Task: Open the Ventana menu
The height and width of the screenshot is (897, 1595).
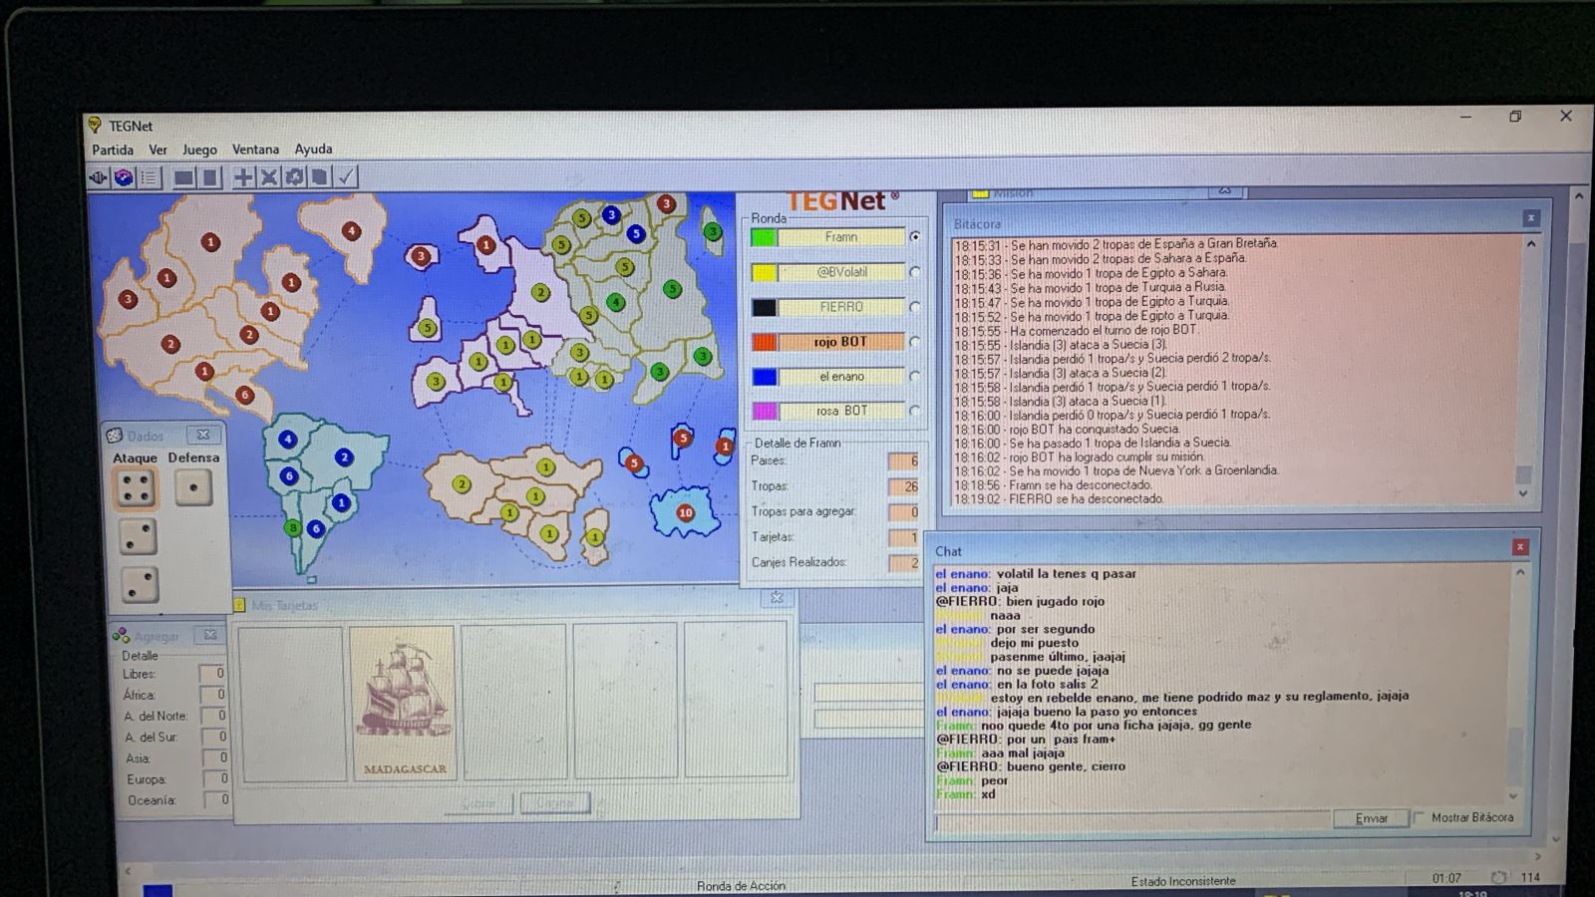Action: click(255, 149)
